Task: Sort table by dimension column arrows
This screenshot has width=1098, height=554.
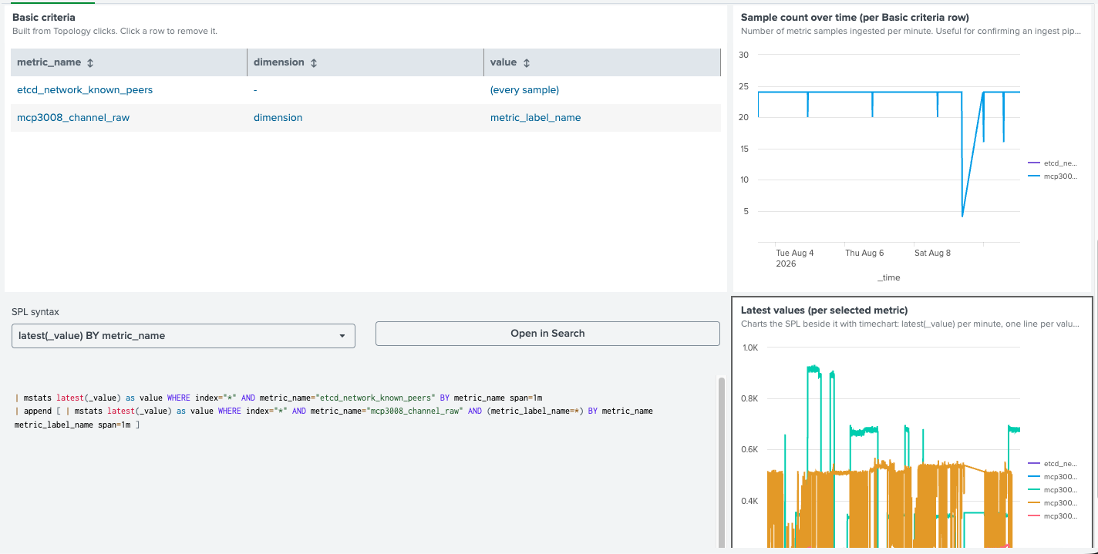Action: [x=314, y=62]
